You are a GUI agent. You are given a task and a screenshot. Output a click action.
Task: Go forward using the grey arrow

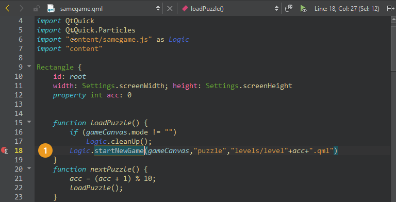[x=22, y=9]
